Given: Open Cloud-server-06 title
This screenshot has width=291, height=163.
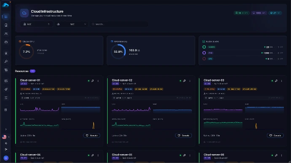Looking at the screenshot, I should [214, 155].
